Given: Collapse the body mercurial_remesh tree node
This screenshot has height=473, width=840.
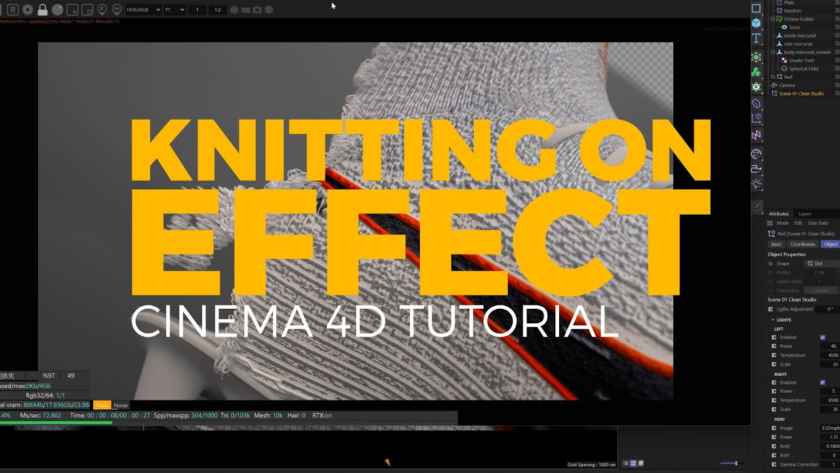Looking at the screenshot, I should 772,52.
